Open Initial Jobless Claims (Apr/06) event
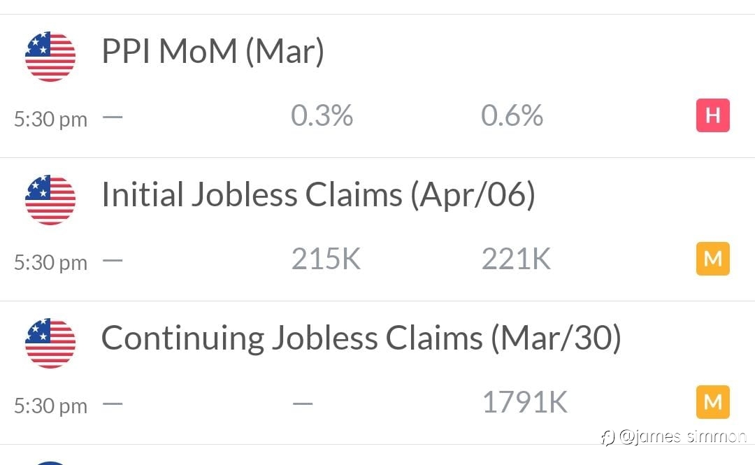 point(318,194)
